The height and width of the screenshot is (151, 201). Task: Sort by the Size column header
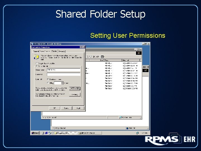[x=97, y=60]
